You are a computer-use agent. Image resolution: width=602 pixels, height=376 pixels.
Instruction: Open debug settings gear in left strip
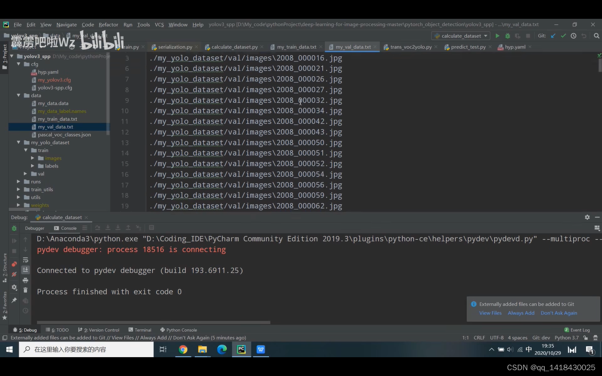(x=14, y=287)
